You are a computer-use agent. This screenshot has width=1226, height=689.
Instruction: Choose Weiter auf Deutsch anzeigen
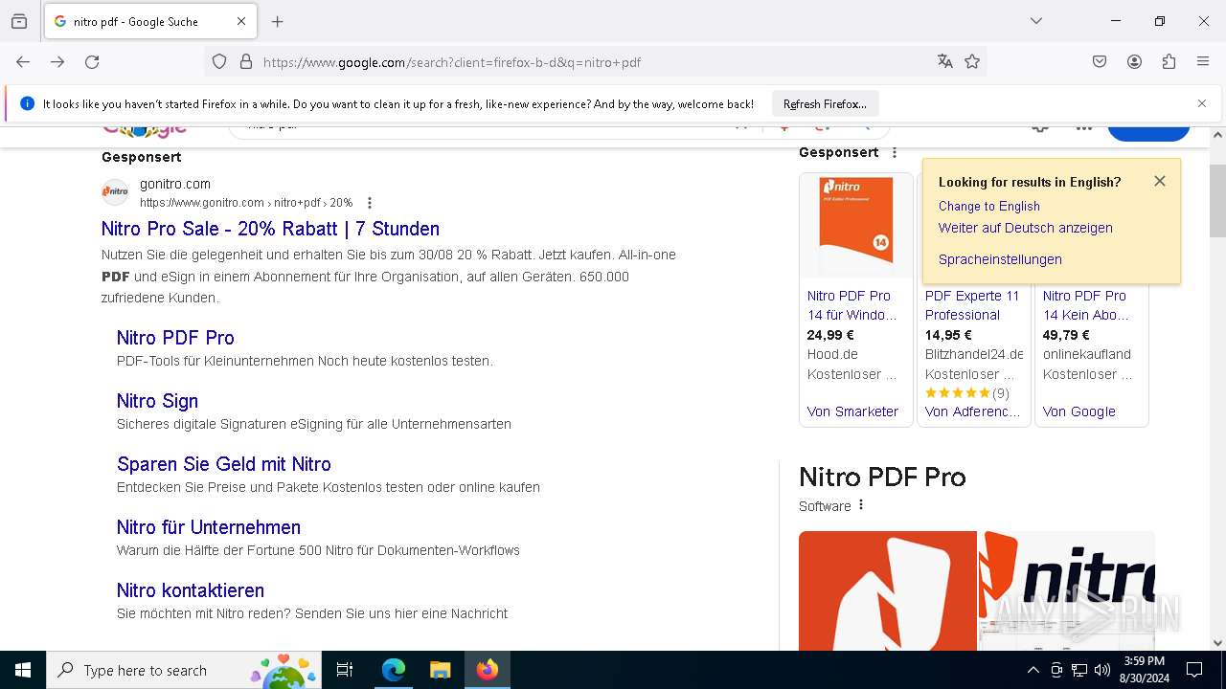1026,228
